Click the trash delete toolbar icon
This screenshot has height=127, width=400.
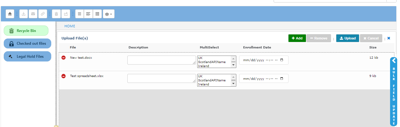pyautogui.click(x=56, y=14)
